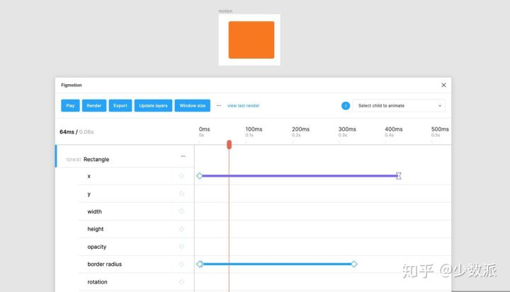Click the blue border radius tween bar
The height and width of the screenshot is (292, 510).
click(277, 264)
